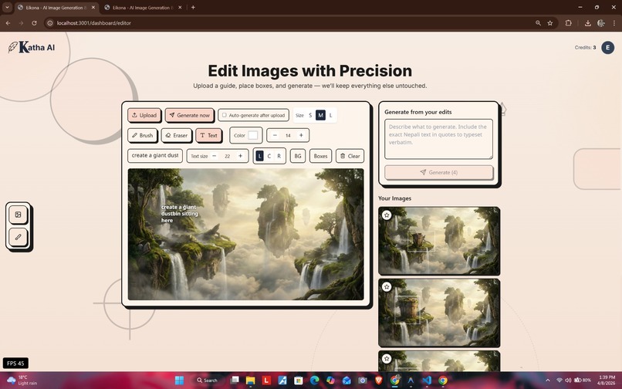Open browser downloads

tap(587, 23)
